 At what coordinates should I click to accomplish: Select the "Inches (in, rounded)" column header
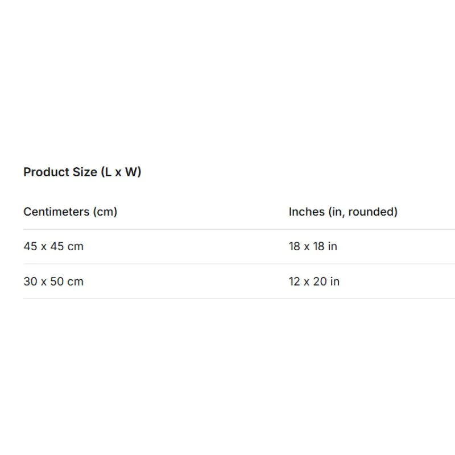click(343, 212)
